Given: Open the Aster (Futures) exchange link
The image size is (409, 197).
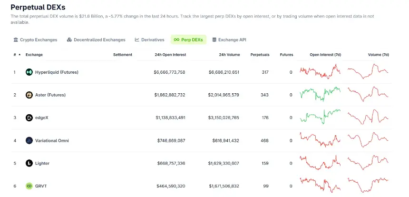Looking at the screenshot, I should click(50, 95).
